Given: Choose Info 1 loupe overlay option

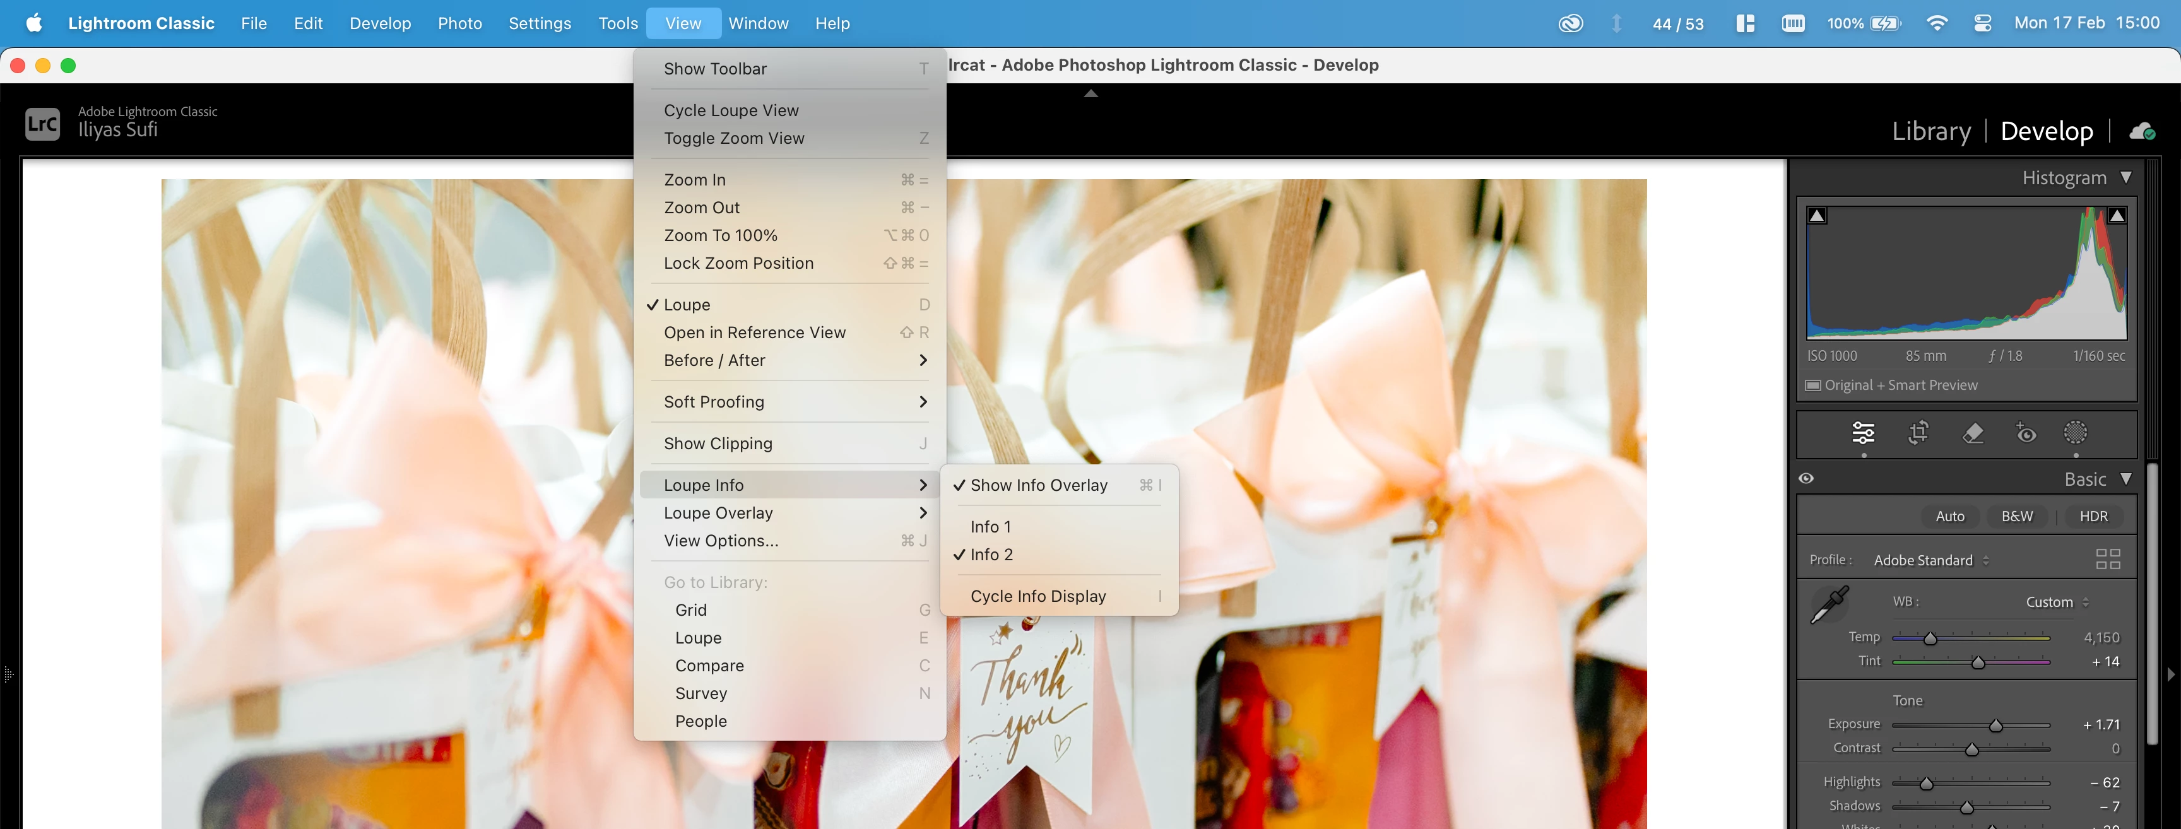Looking at the screenshot, I should click(990, 527).
